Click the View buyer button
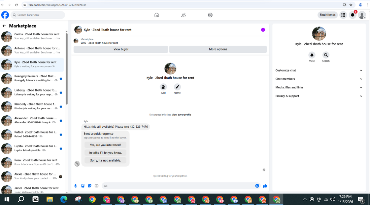Viewport: 370px width, 205px height. tap(121, 49)
